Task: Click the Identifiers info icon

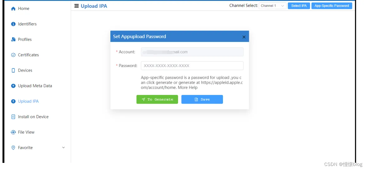Action: click(x=13, y=24)
